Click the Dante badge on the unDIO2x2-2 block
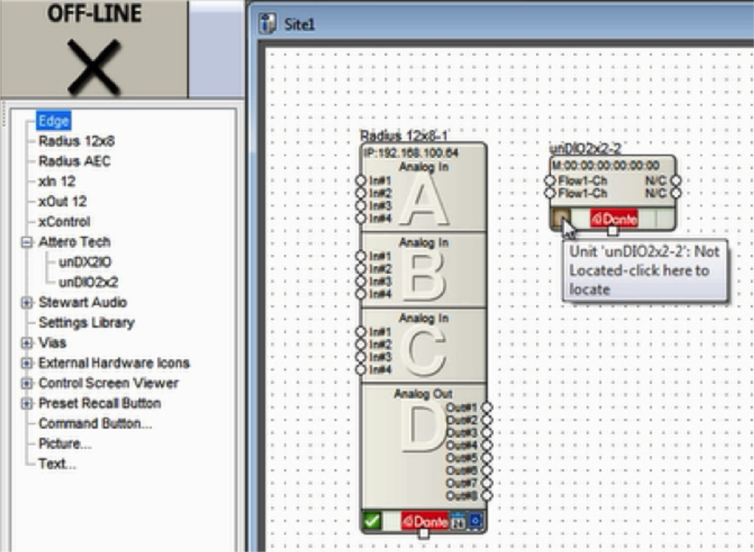The width and height of the screenshot is (754, 552). pyautogui.click(x=614, y=219)
